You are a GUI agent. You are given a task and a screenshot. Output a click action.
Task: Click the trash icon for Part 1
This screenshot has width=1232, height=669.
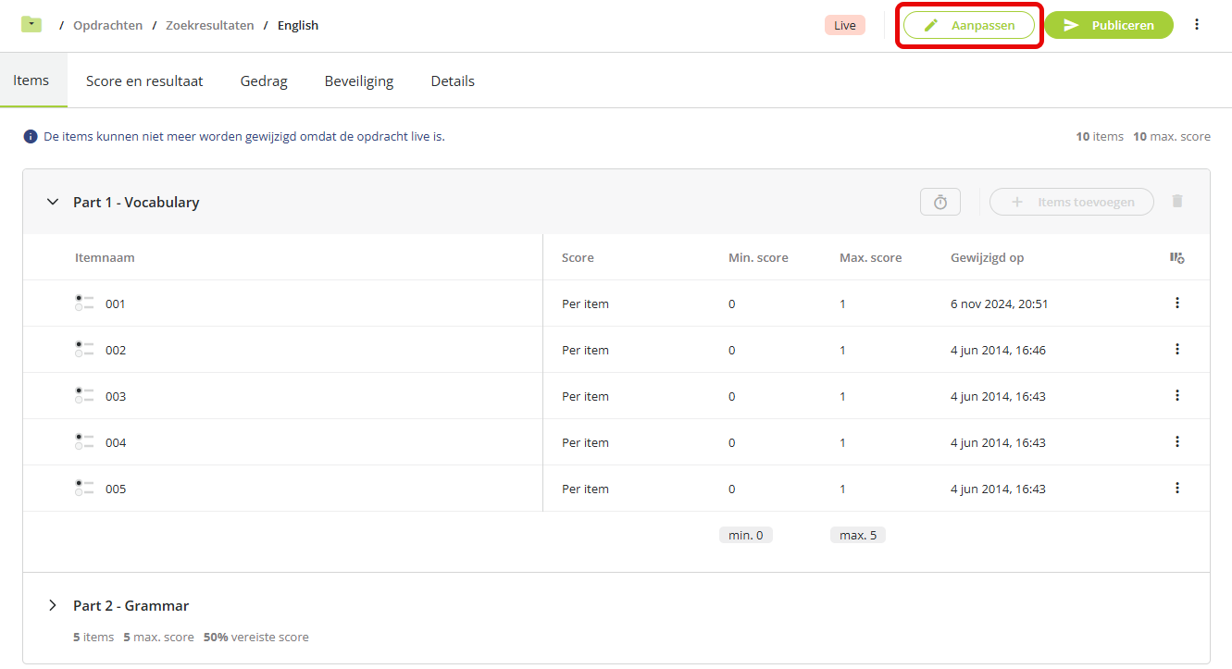(x=1177, y=202)
